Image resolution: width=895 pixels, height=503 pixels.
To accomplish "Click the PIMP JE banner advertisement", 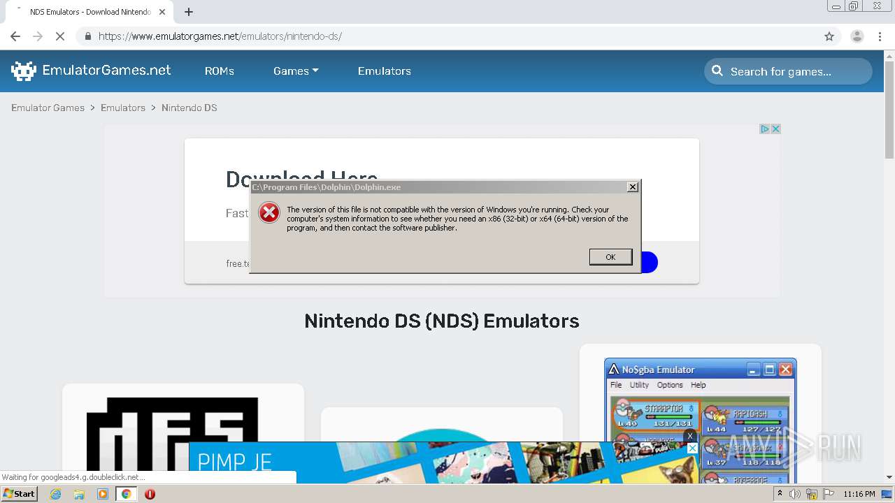I will point(443,462).
